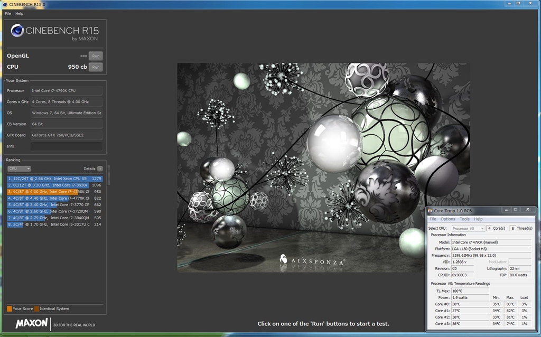Click the Cinebench title bar app icon
Viewport: 541px width, 337px height.
pyautogui.click(x=5, y=4)
